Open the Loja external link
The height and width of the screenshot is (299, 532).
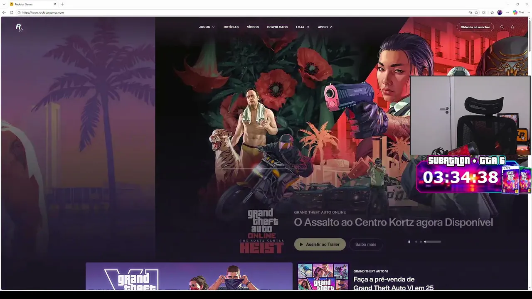tap(302, 27)
